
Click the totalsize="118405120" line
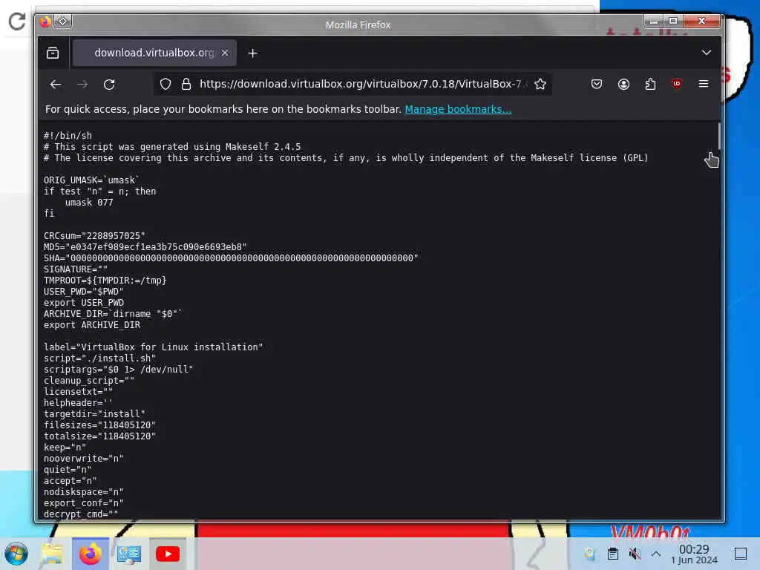99,436
